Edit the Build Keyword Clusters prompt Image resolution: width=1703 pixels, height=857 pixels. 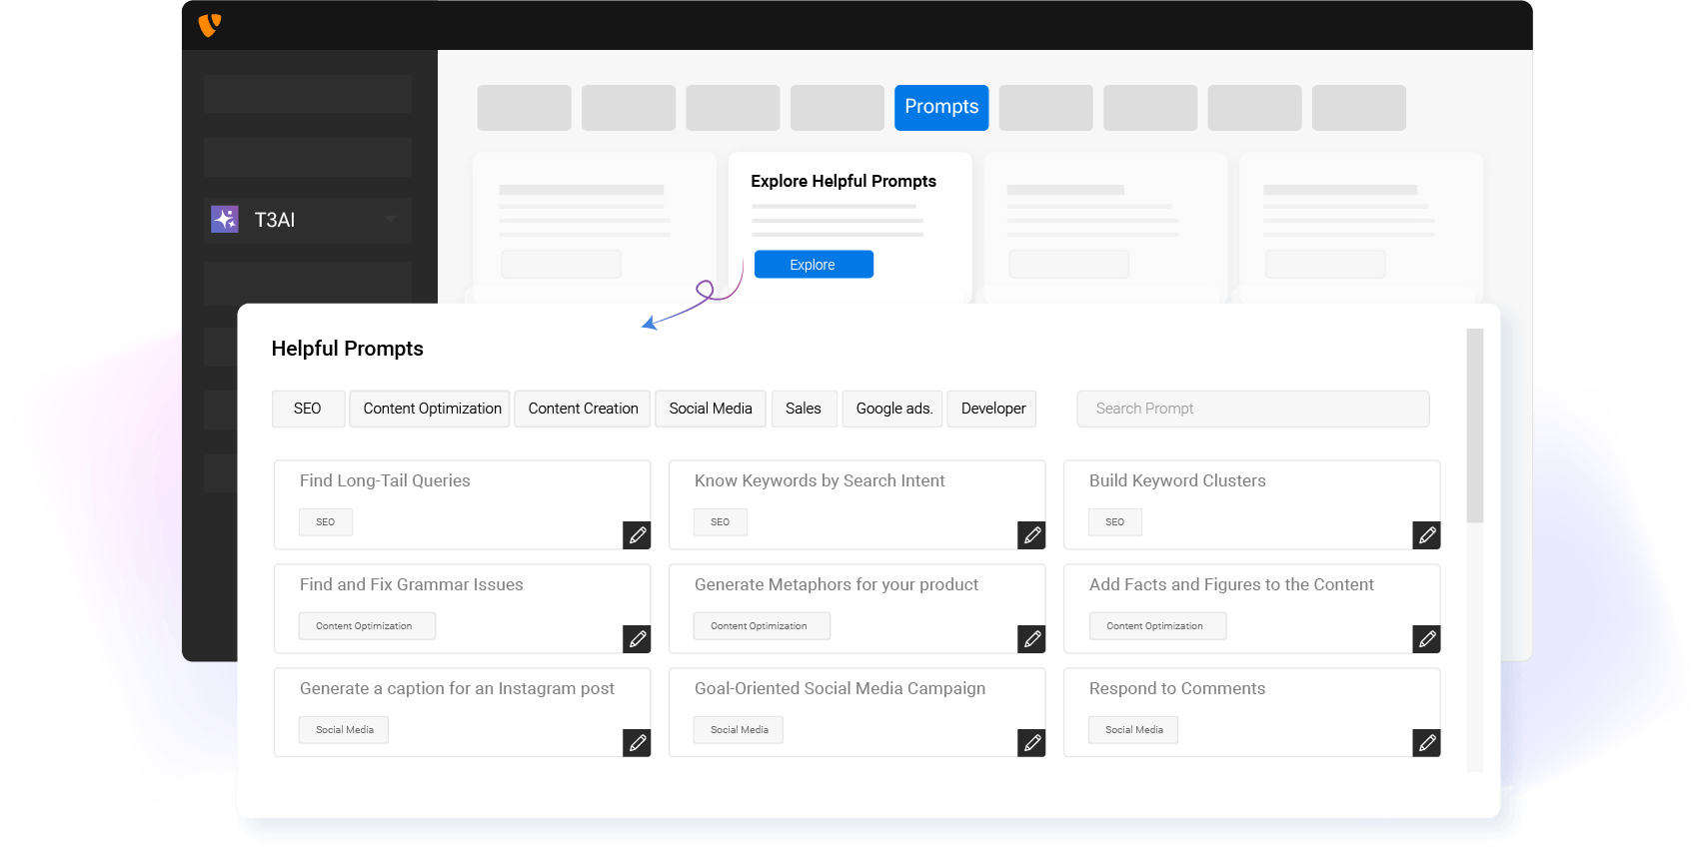1426,535
